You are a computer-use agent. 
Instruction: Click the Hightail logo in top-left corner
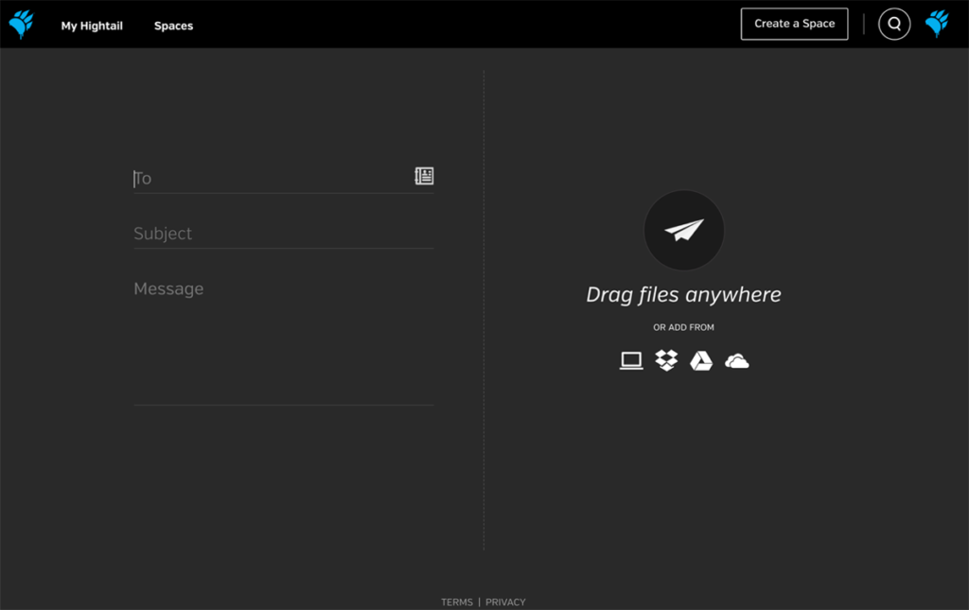pyautogui.click(x=21, y=25)
